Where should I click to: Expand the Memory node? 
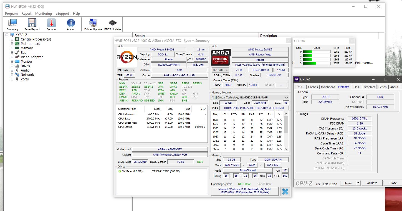pyautogui.click(x=12, y=48)
